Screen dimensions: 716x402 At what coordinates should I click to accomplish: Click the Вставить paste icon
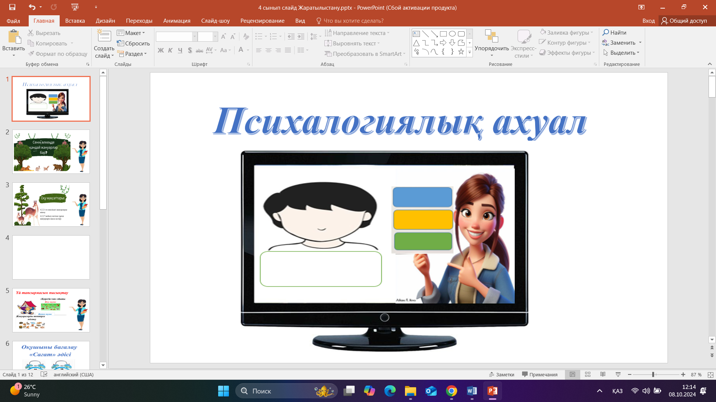click(x=14, y=37)
